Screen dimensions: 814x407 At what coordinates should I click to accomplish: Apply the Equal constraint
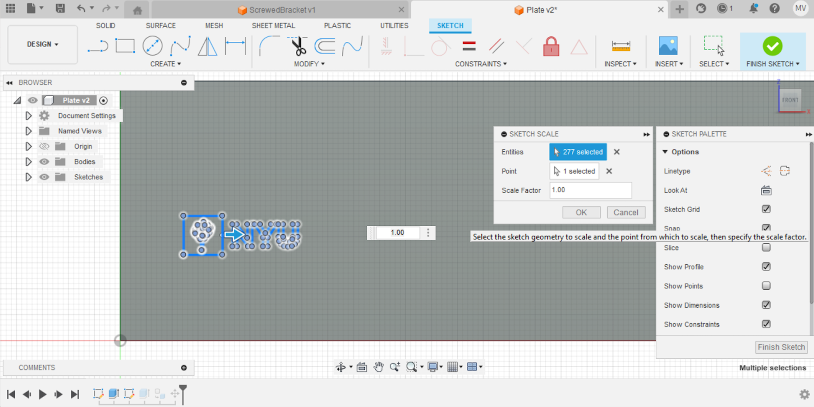[469, 46]
